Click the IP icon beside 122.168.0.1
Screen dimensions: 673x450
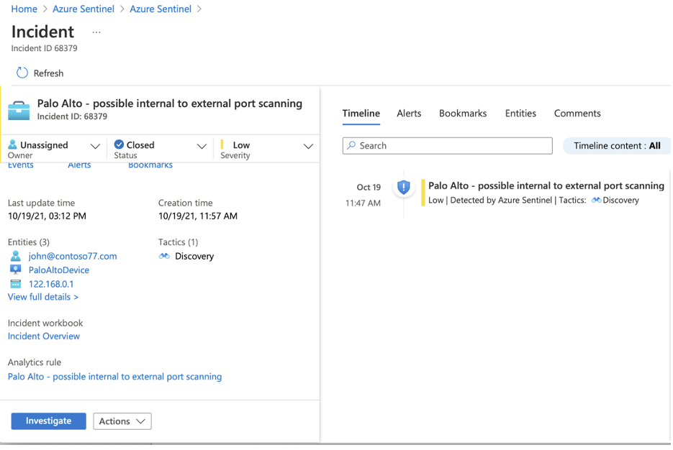pyautogui.click(x=15, y=284)
